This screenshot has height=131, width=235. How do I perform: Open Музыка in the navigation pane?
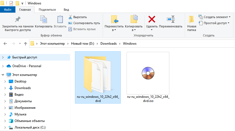pyautogui.click(x=20, y=114)
